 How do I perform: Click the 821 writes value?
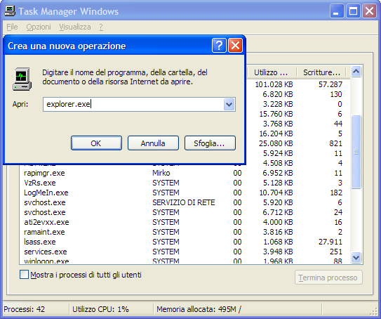click(335, 143)
